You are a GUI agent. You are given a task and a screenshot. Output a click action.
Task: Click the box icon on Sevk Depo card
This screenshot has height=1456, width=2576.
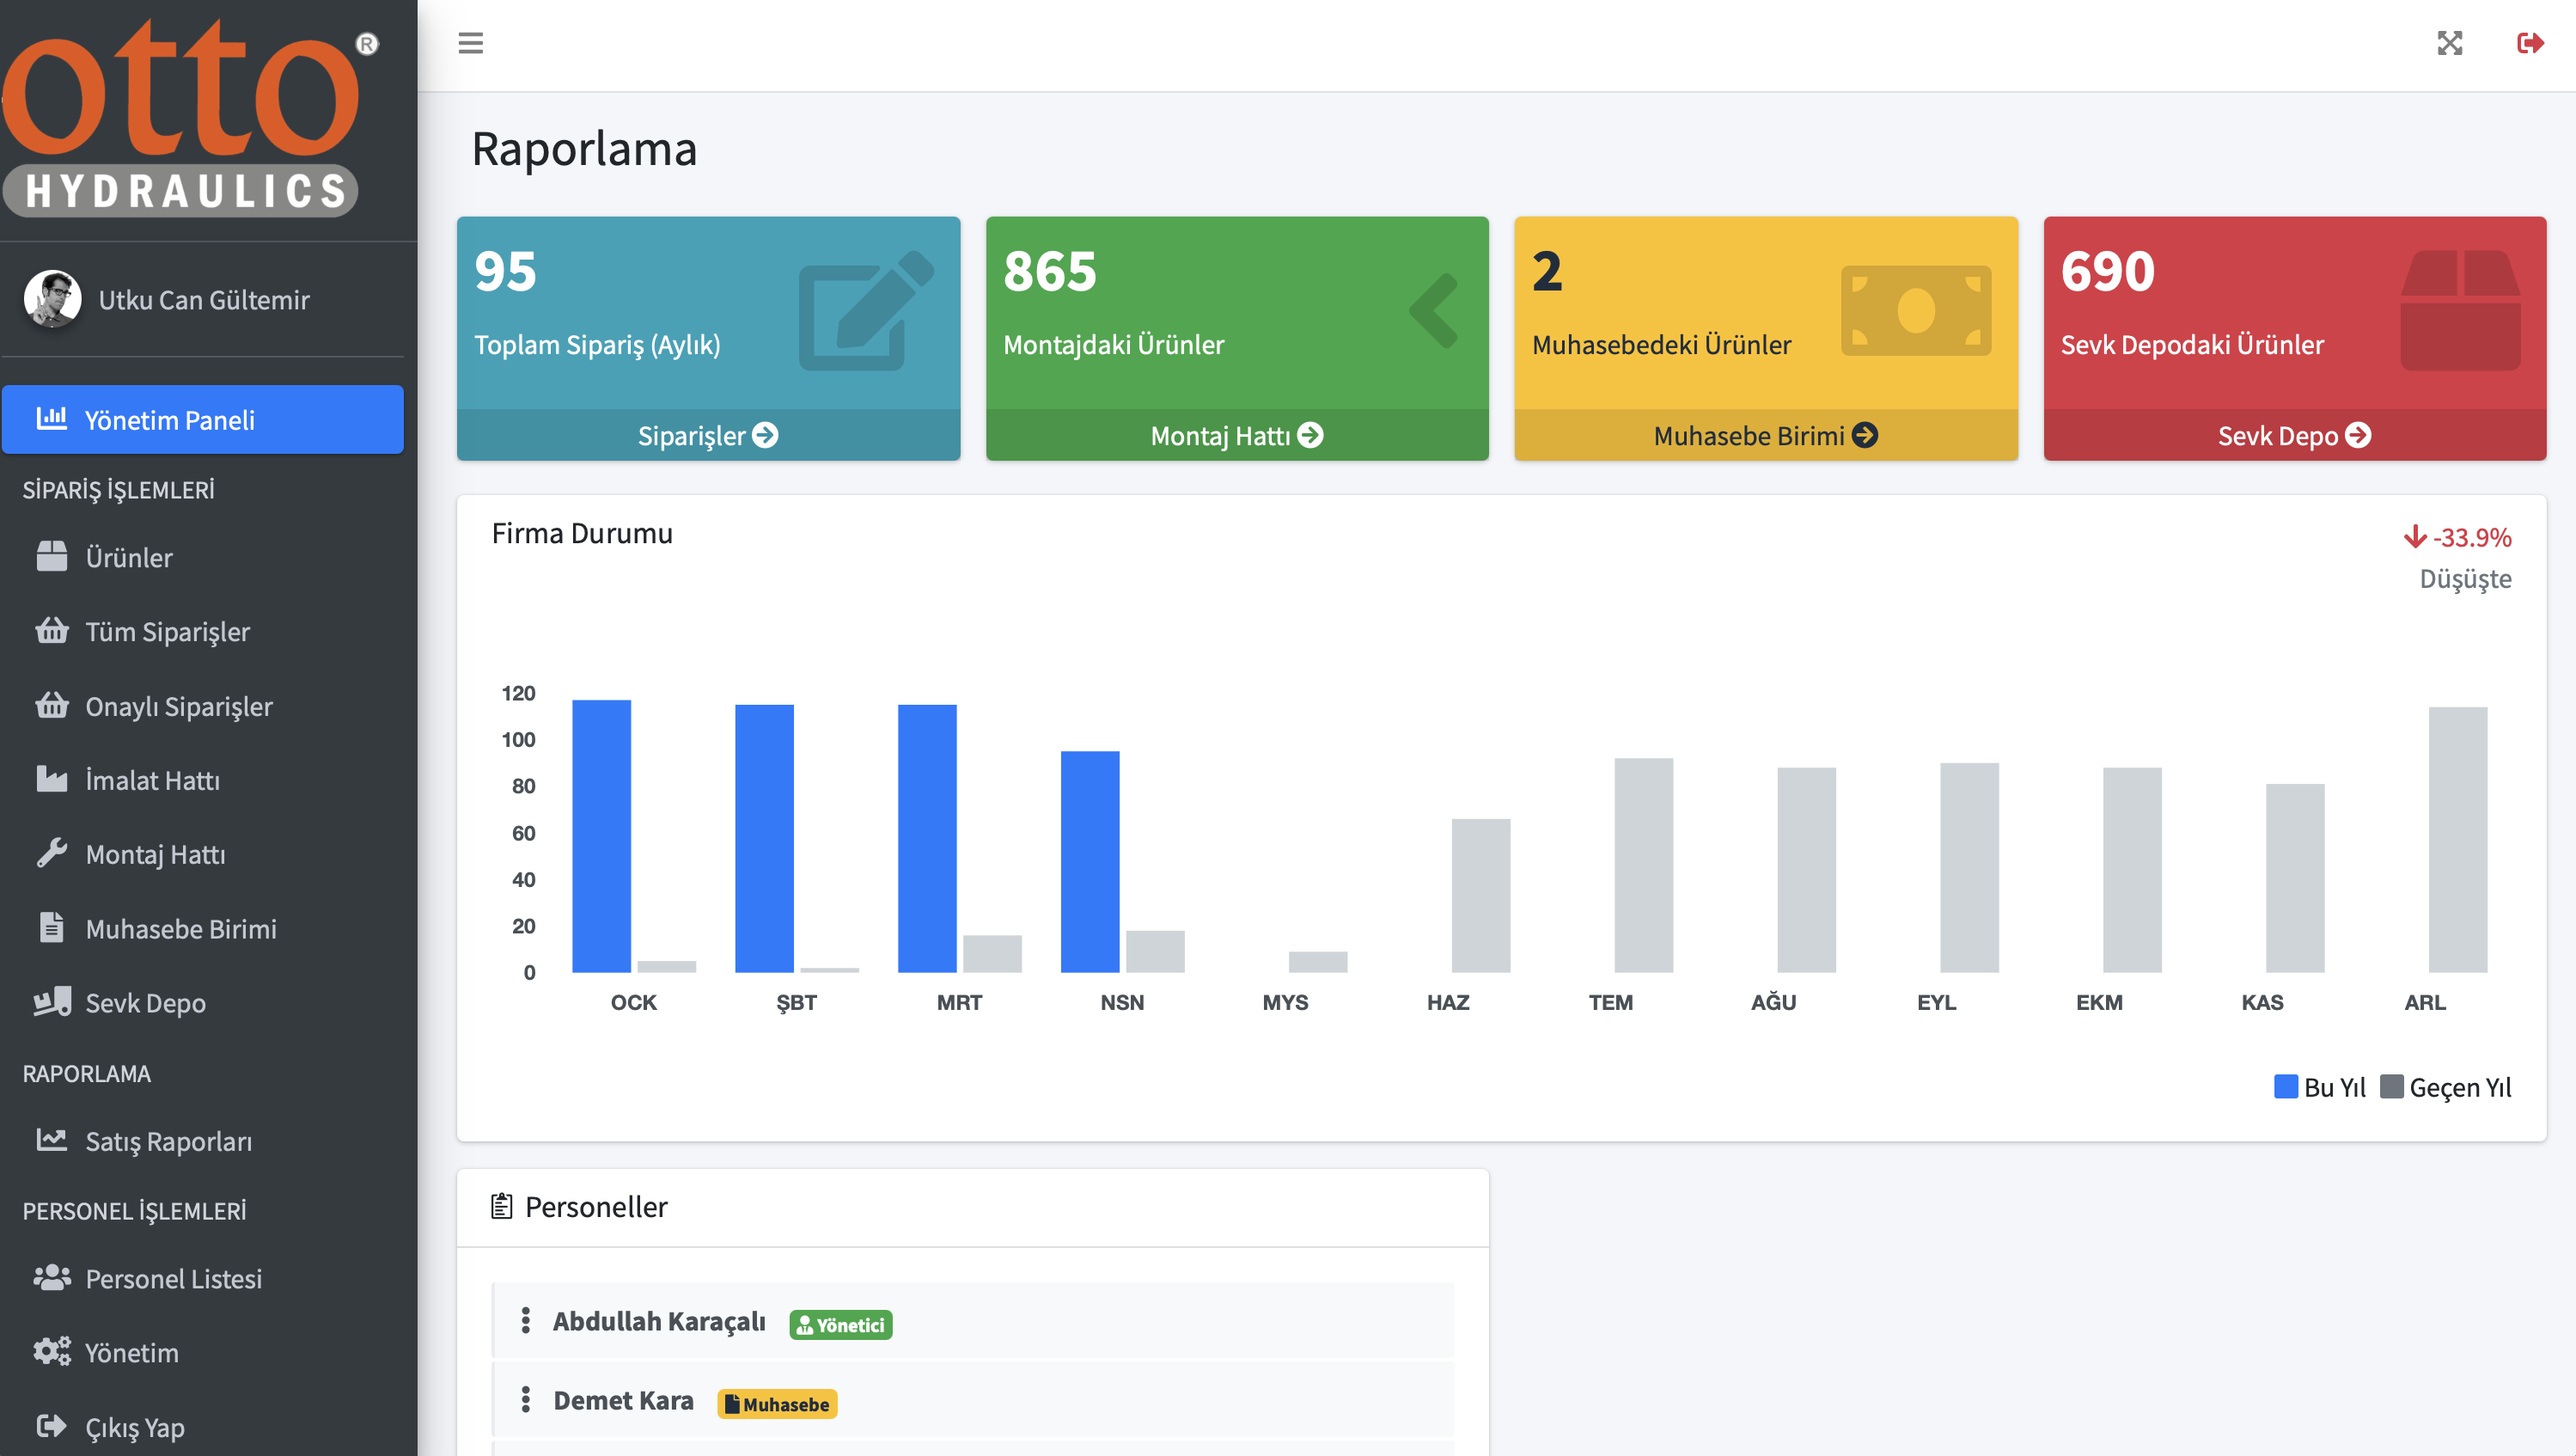tap(2459, 311)
